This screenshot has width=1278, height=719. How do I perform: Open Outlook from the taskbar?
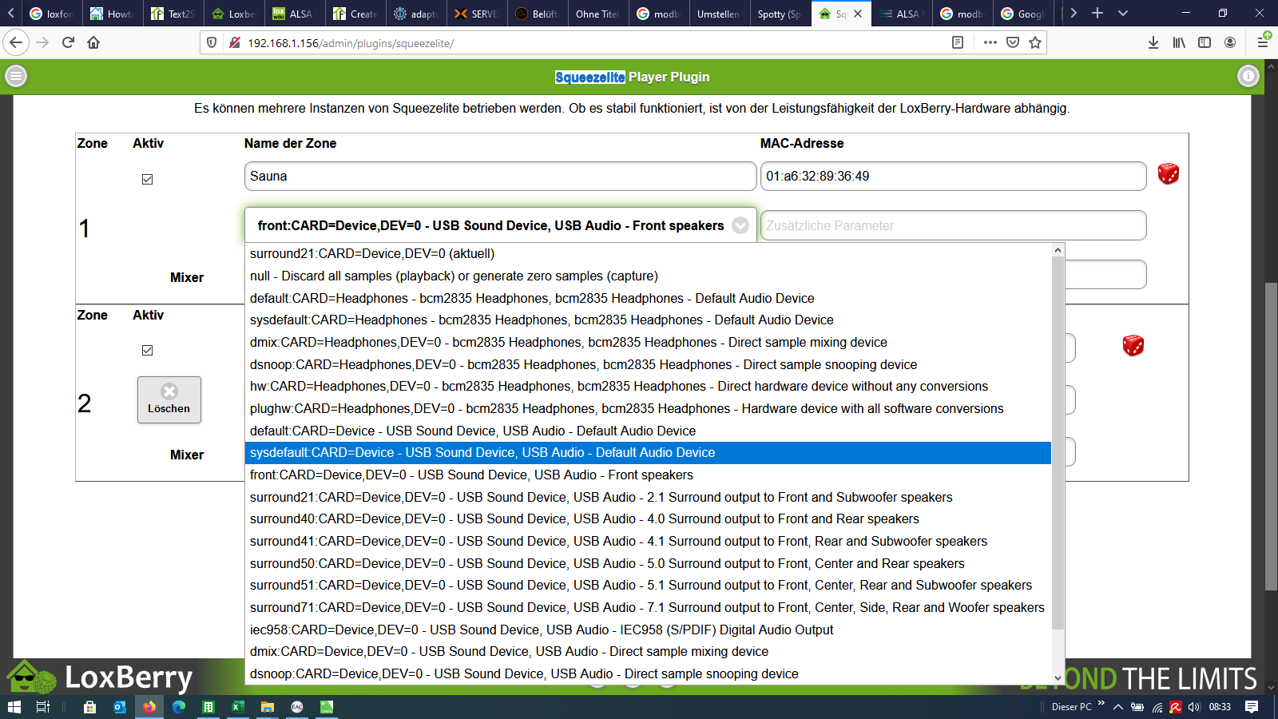click(120, 707)
